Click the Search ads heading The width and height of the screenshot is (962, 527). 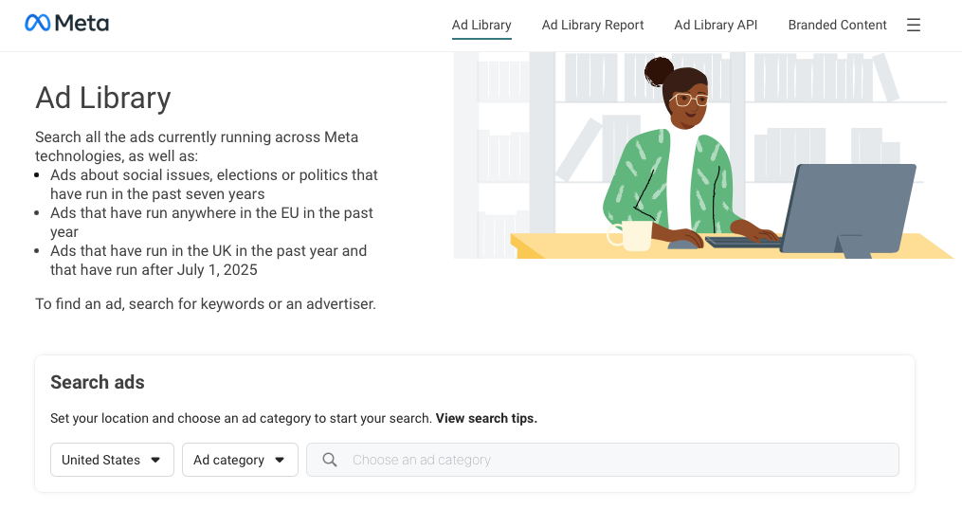(98, 382)
